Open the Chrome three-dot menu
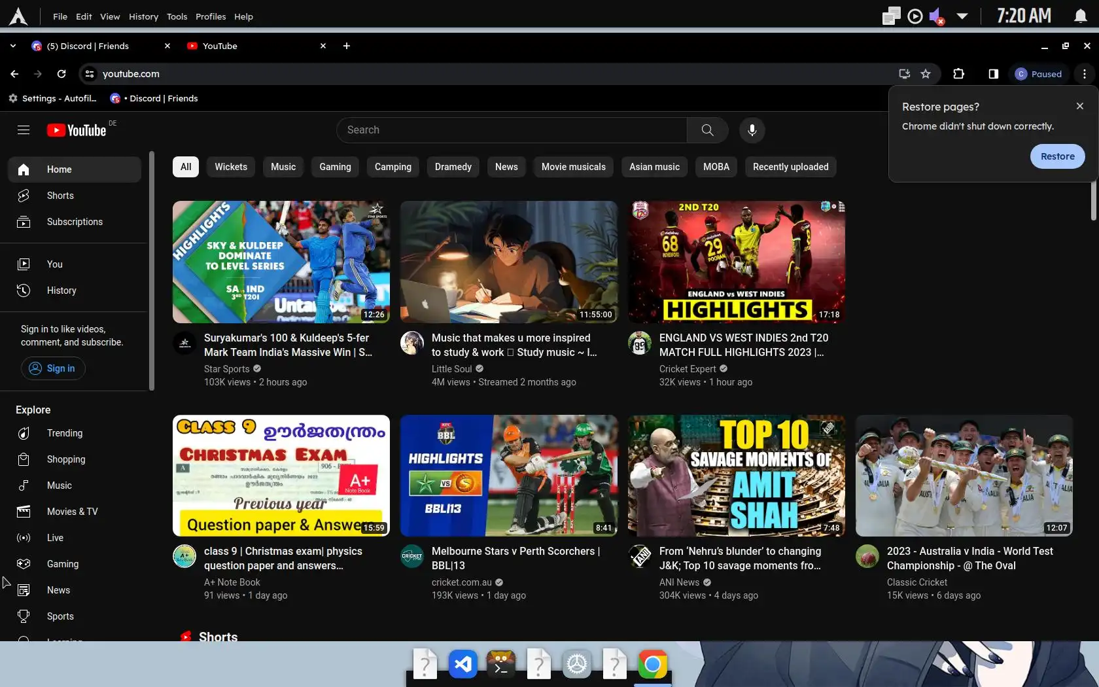Viewport: 1099px width, 687px height. 1085,74
